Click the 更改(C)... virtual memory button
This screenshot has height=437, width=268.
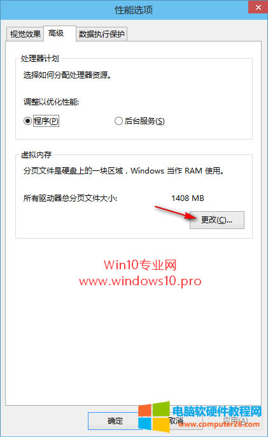(x=217, y=220)
